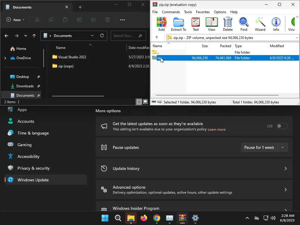Open Downloads in File Explorer sidebar
The width and height of the screenshot is (300, 225).
(25, 86)
